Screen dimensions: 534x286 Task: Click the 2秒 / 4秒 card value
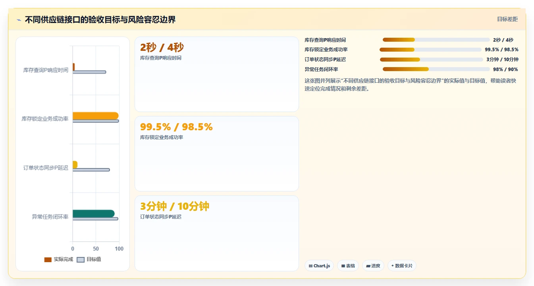point(162,48)
